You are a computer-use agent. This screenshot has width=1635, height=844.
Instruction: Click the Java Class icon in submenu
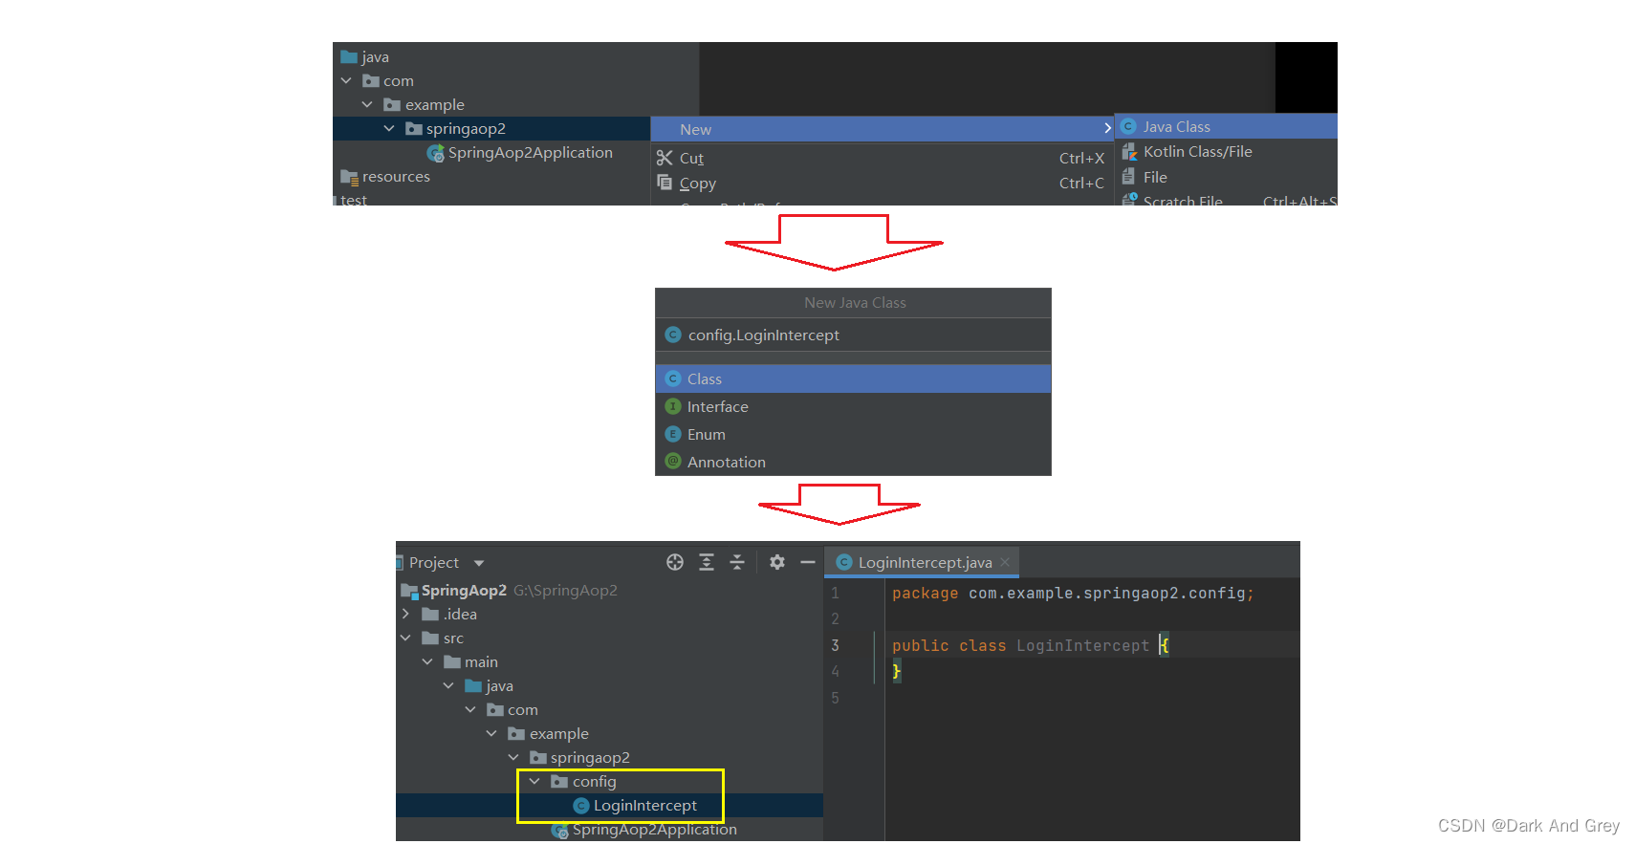tap(1128, 126)
